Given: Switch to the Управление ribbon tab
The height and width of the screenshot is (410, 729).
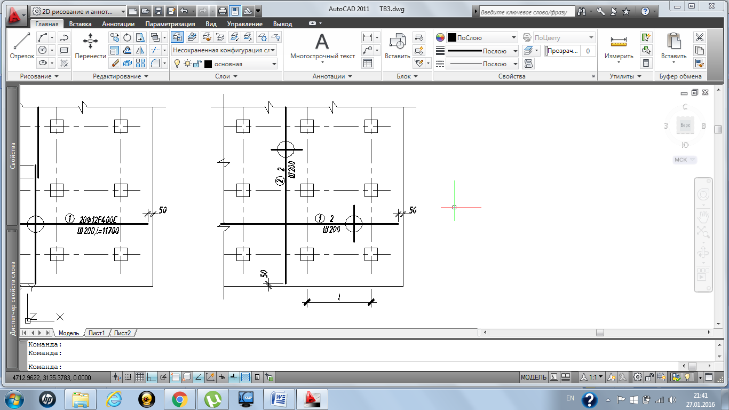Looking at the screenshot, I should coord(244,24).
